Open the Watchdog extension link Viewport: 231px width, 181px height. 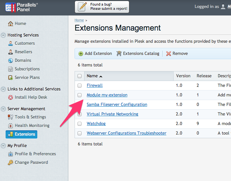96,124
